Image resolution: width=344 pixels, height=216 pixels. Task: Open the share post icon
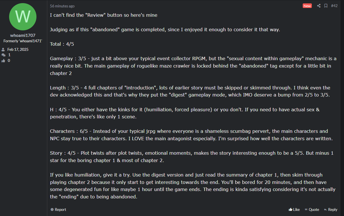[319, 6]
